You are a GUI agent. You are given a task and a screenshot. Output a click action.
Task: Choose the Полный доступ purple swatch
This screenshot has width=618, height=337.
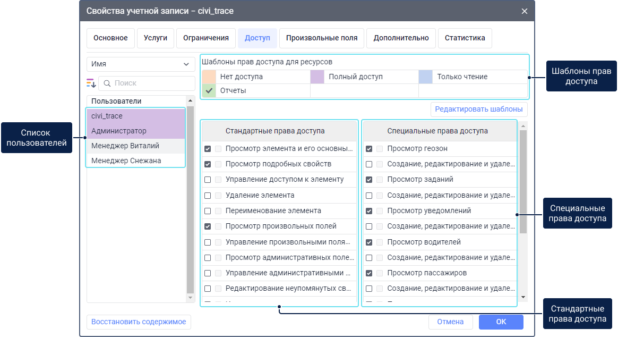point(317,77)
